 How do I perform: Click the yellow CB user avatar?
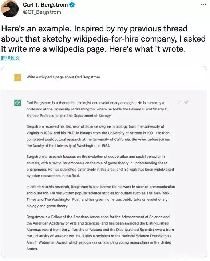17,78
